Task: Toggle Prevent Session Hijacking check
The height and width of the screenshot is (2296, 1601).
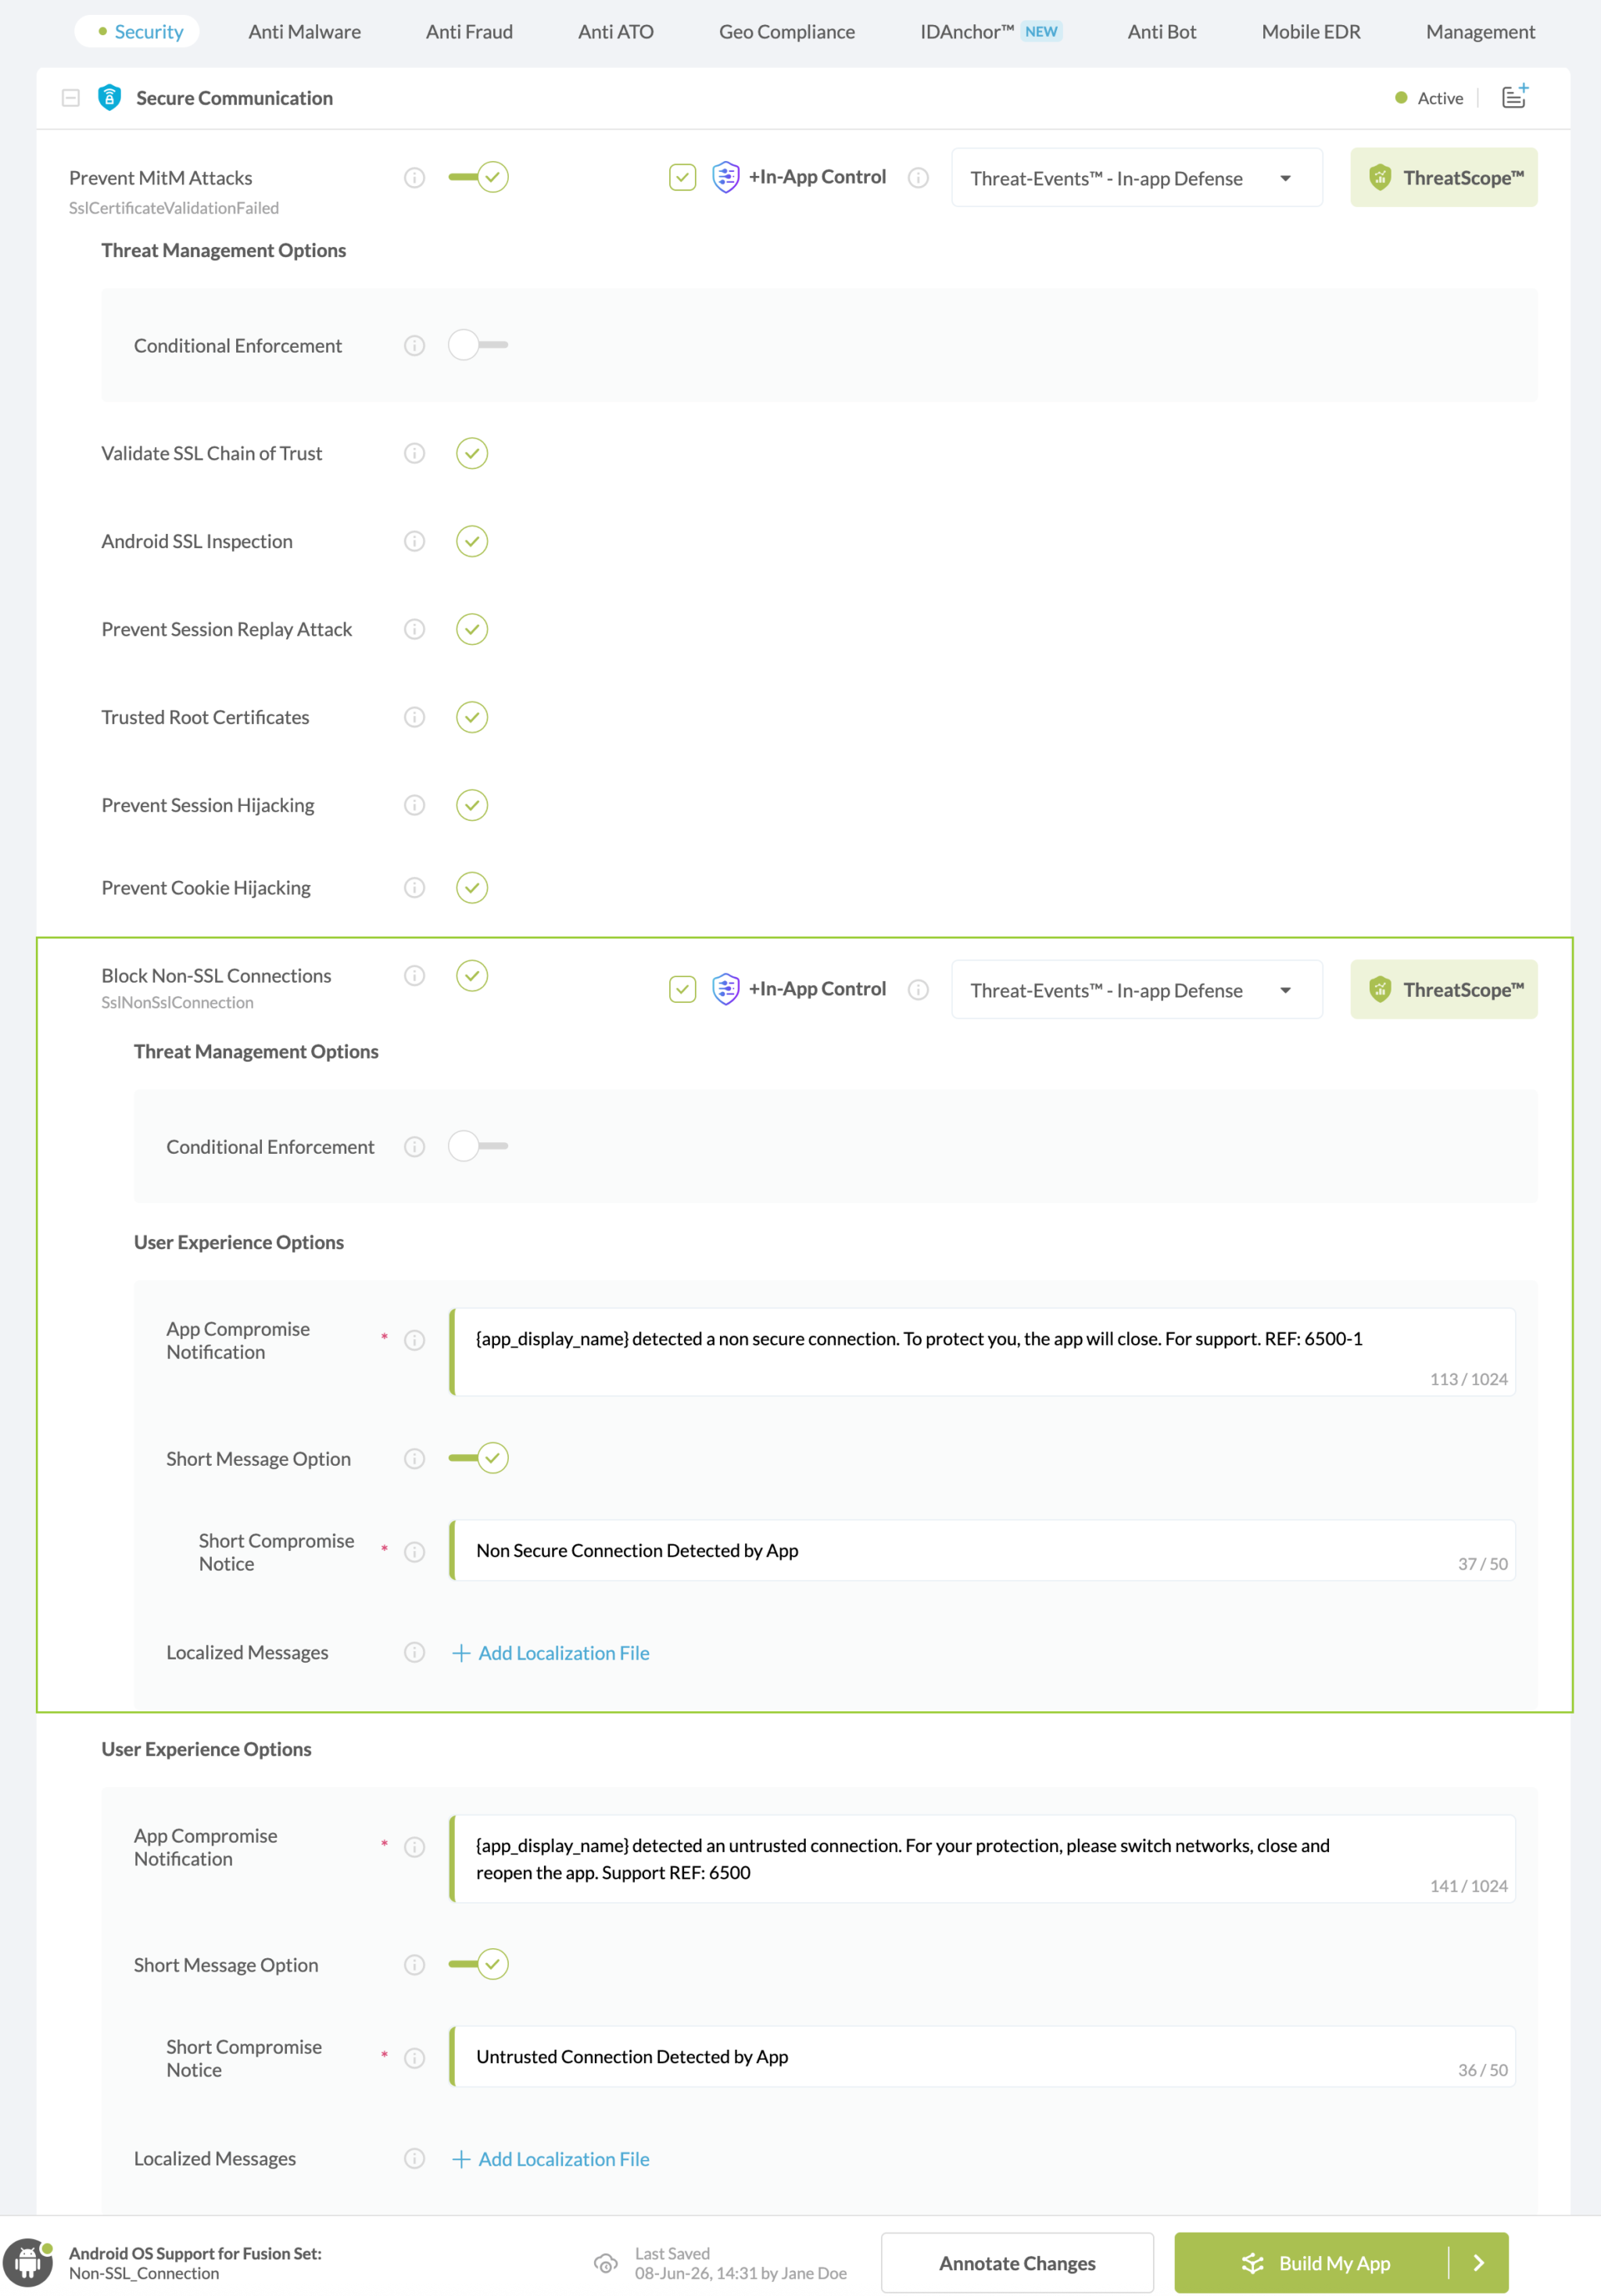Action: [472, 805]
